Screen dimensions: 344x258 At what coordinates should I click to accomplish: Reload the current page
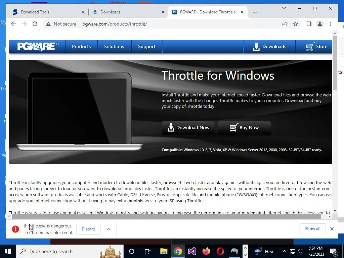35,24
